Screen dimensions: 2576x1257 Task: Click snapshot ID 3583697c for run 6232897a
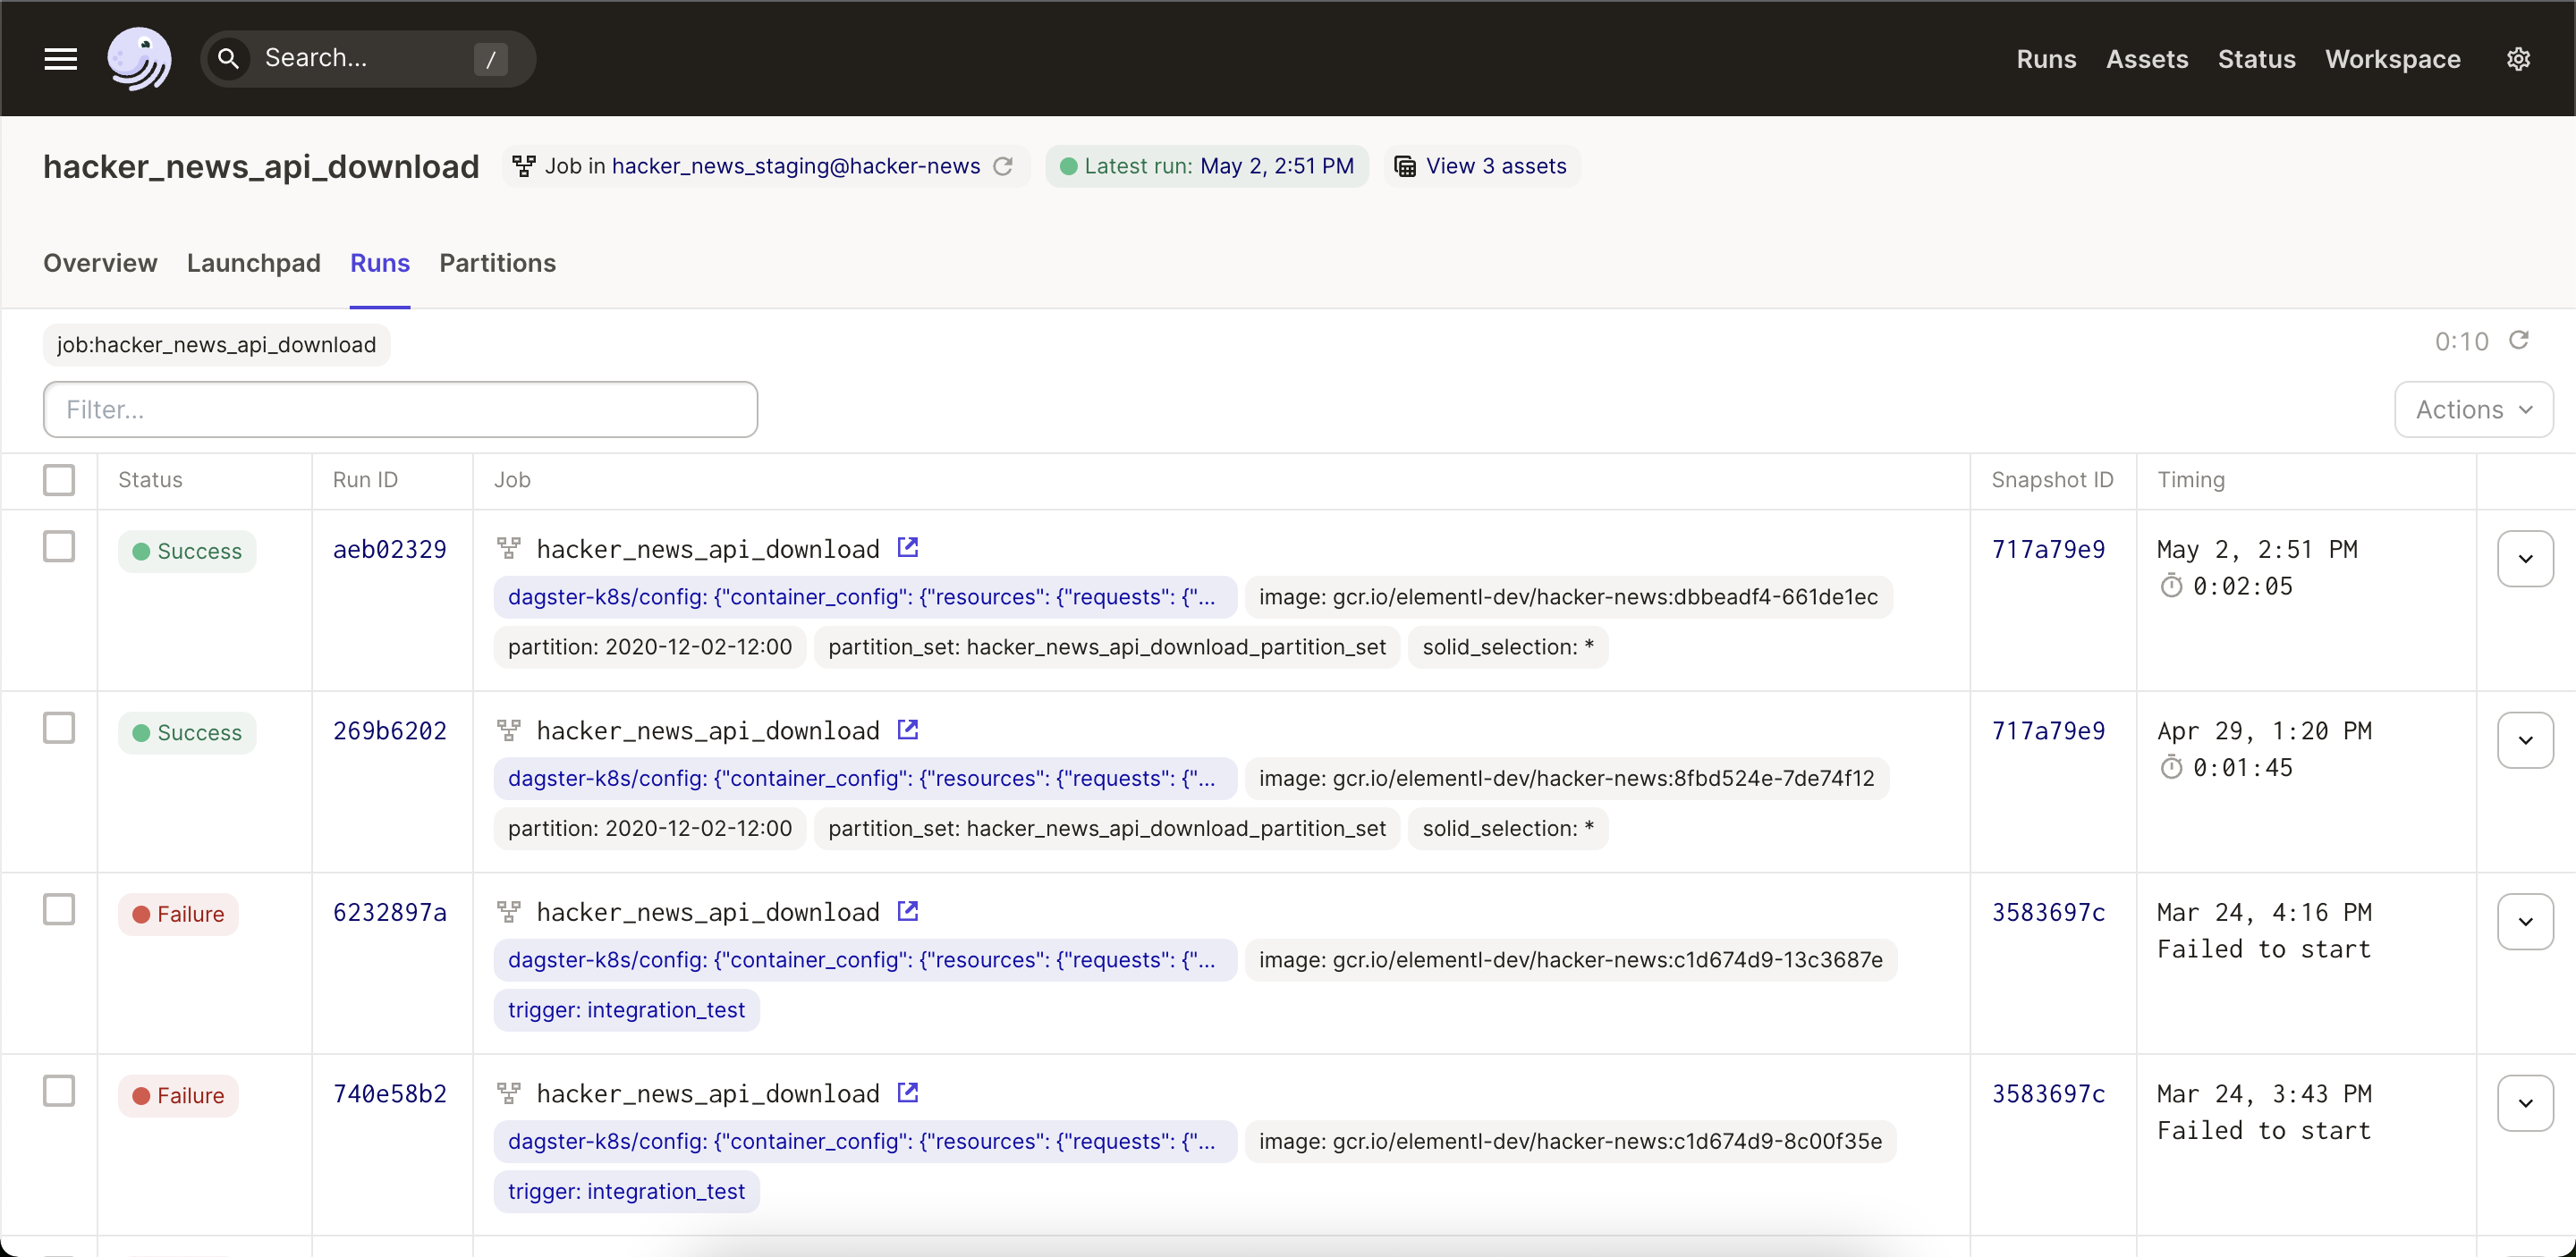[2048, 912]
